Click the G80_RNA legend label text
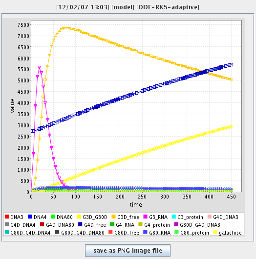This screenshot has width=256, height=259. pos(160,233)
